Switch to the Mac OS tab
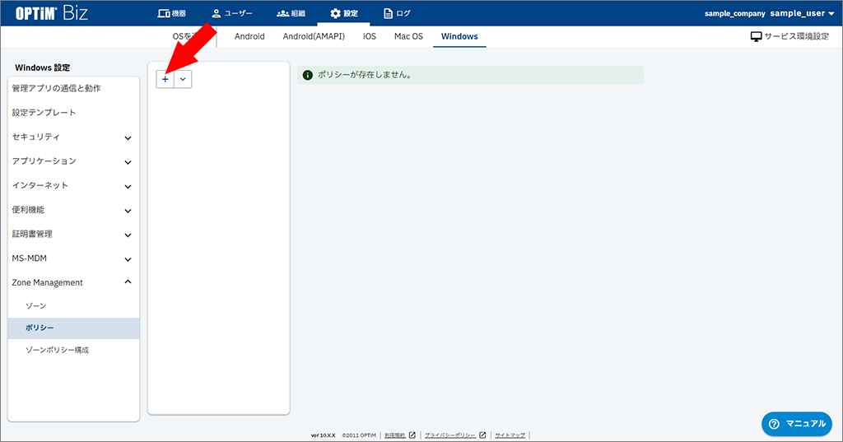 tap(408, 36)
